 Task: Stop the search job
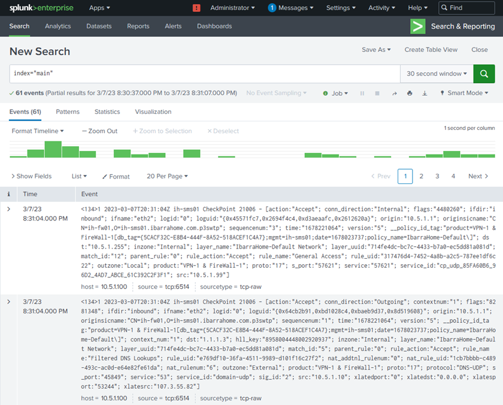377,93
